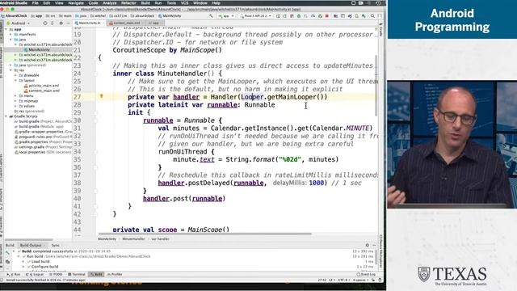
Task: Expand the drawable folder
Action: pos(15,75)
